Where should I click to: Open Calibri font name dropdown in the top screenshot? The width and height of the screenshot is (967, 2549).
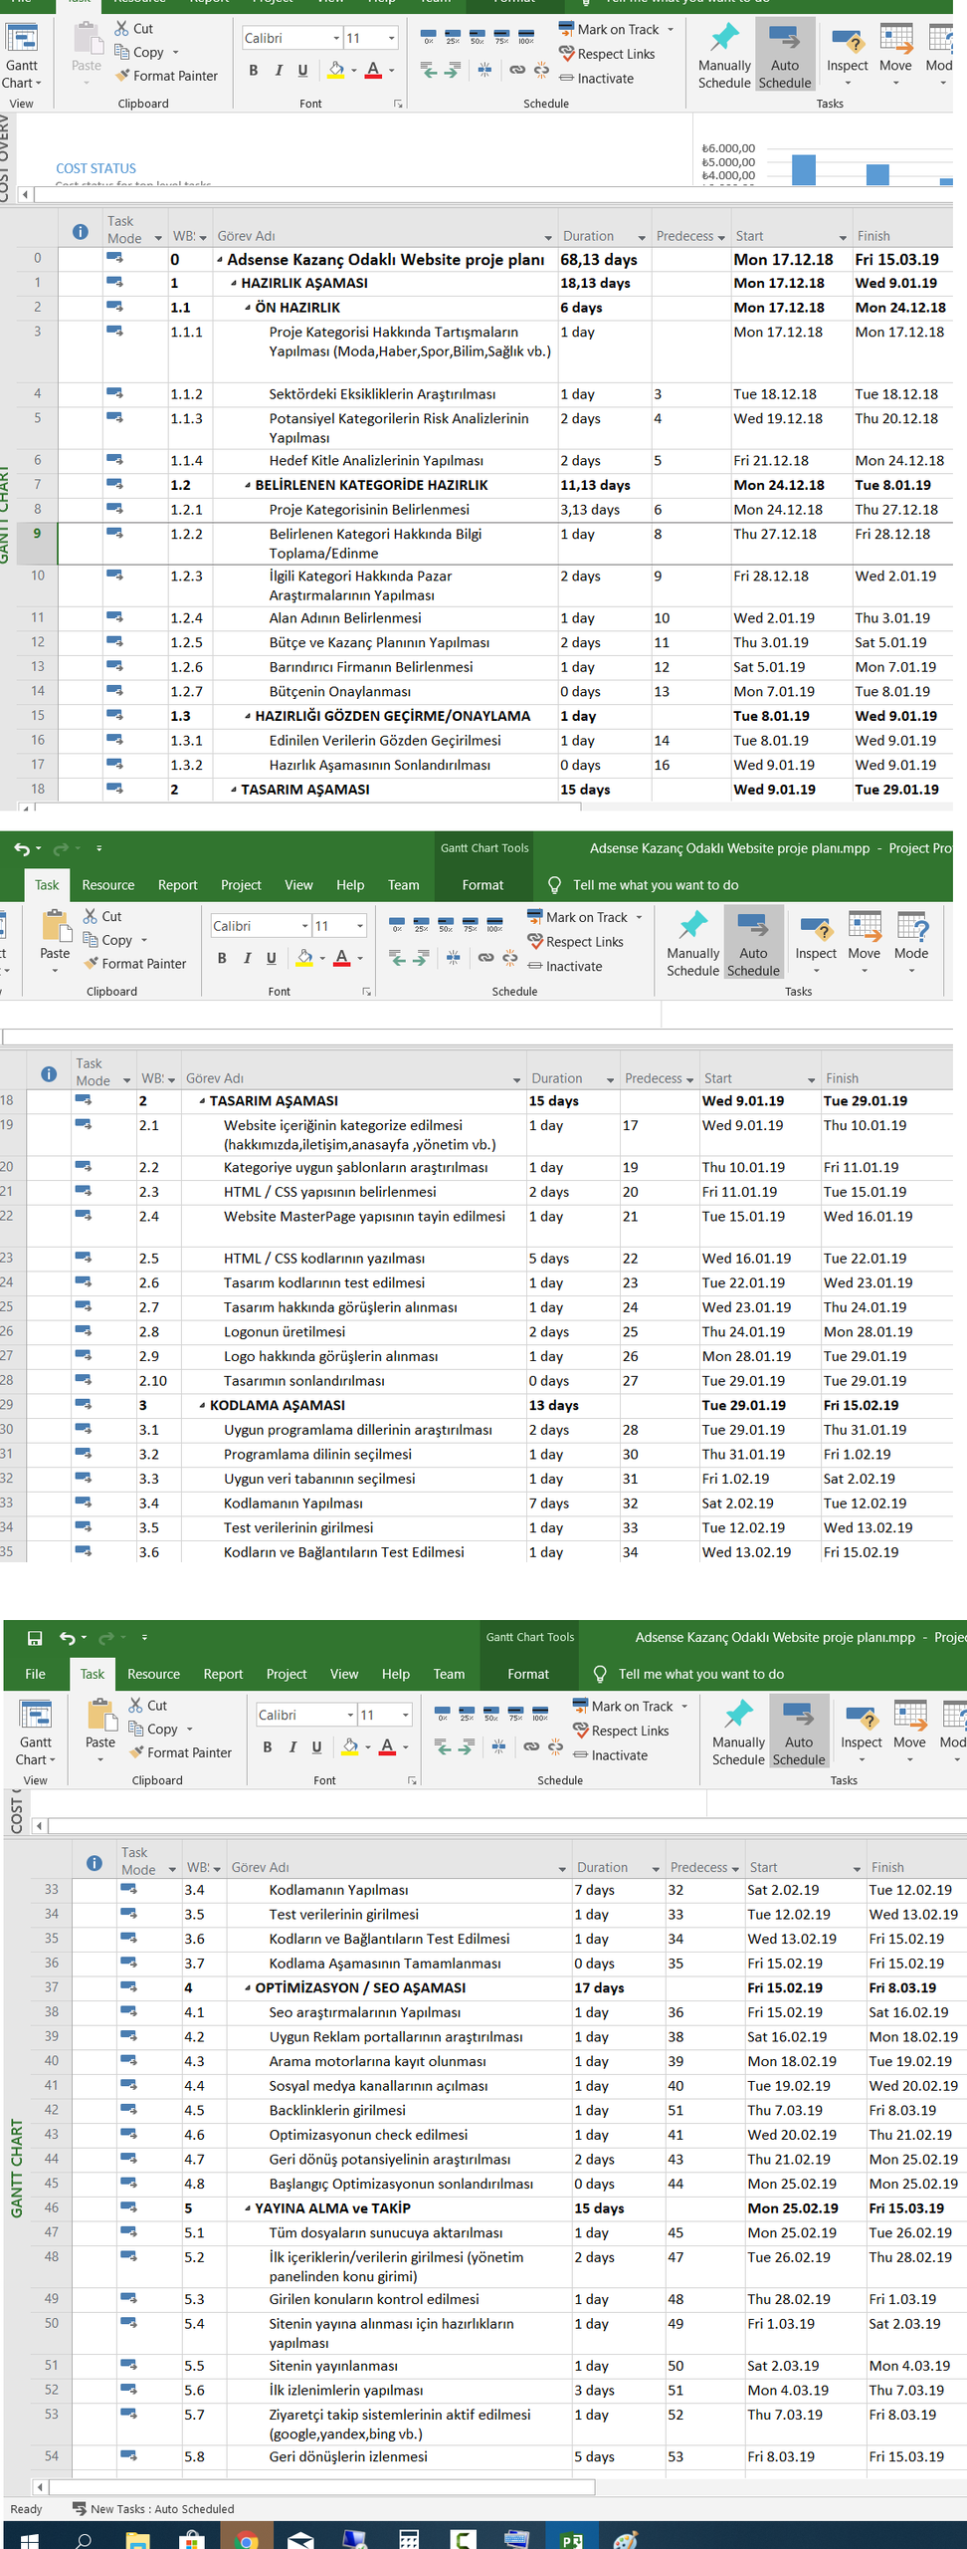335,38
